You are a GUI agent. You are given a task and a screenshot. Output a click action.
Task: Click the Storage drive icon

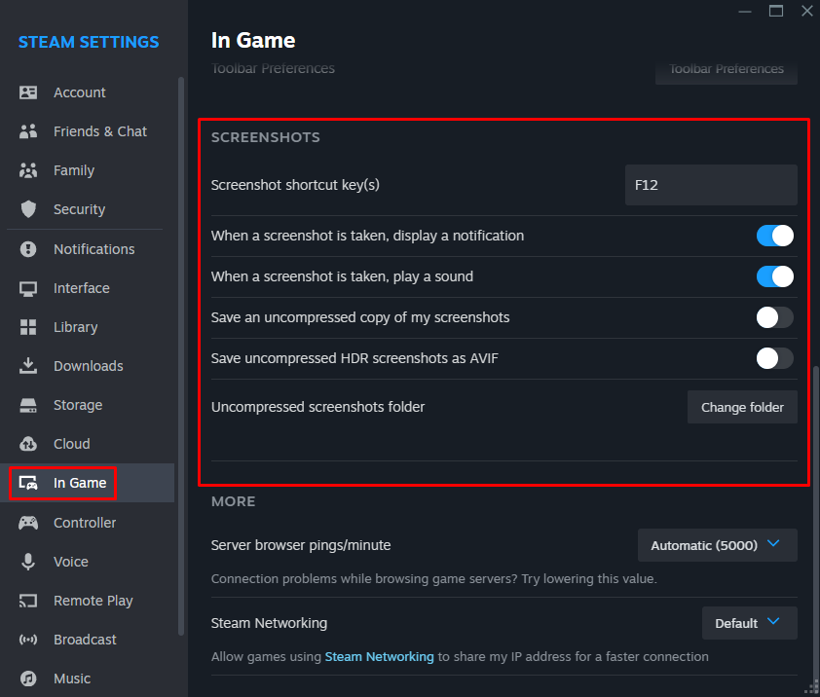[28, 405]
